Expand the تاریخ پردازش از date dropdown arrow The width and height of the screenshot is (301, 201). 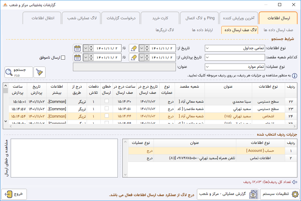pos(142,57)
